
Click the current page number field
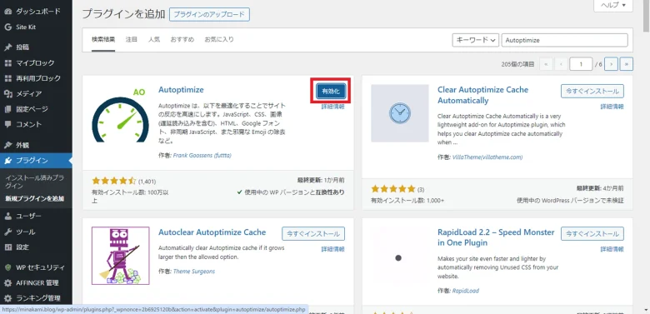tap(581, 64)
